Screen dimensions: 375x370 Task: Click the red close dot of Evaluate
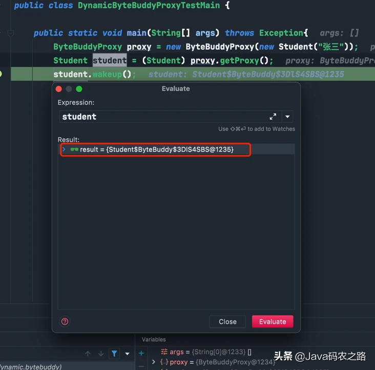pyautogui.click(x=58, y=89)
